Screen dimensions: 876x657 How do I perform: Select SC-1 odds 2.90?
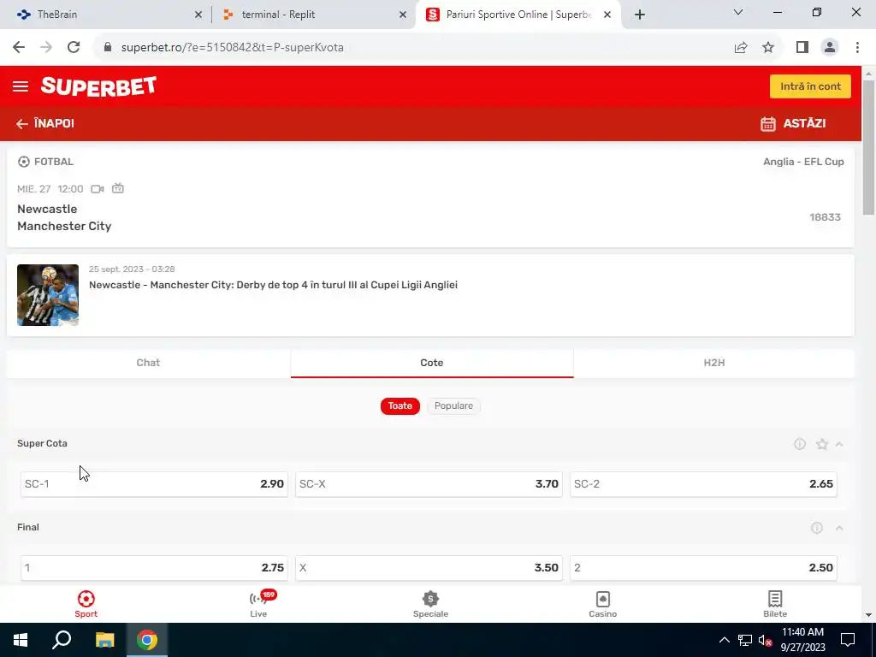(x=154, y=484)
